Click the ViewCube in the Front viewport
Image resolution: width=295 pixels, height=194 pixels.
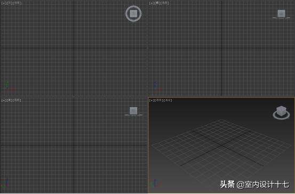click(282, 14)
